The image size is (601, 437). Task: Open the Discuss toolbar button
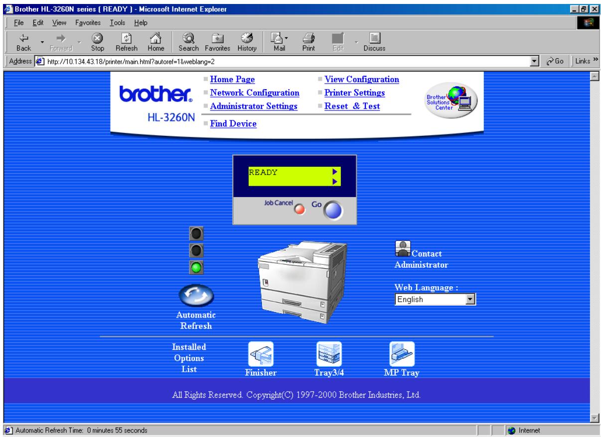pos(374,44)
